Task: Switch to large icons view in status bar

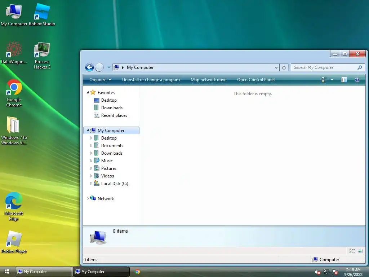Action: 360,251
